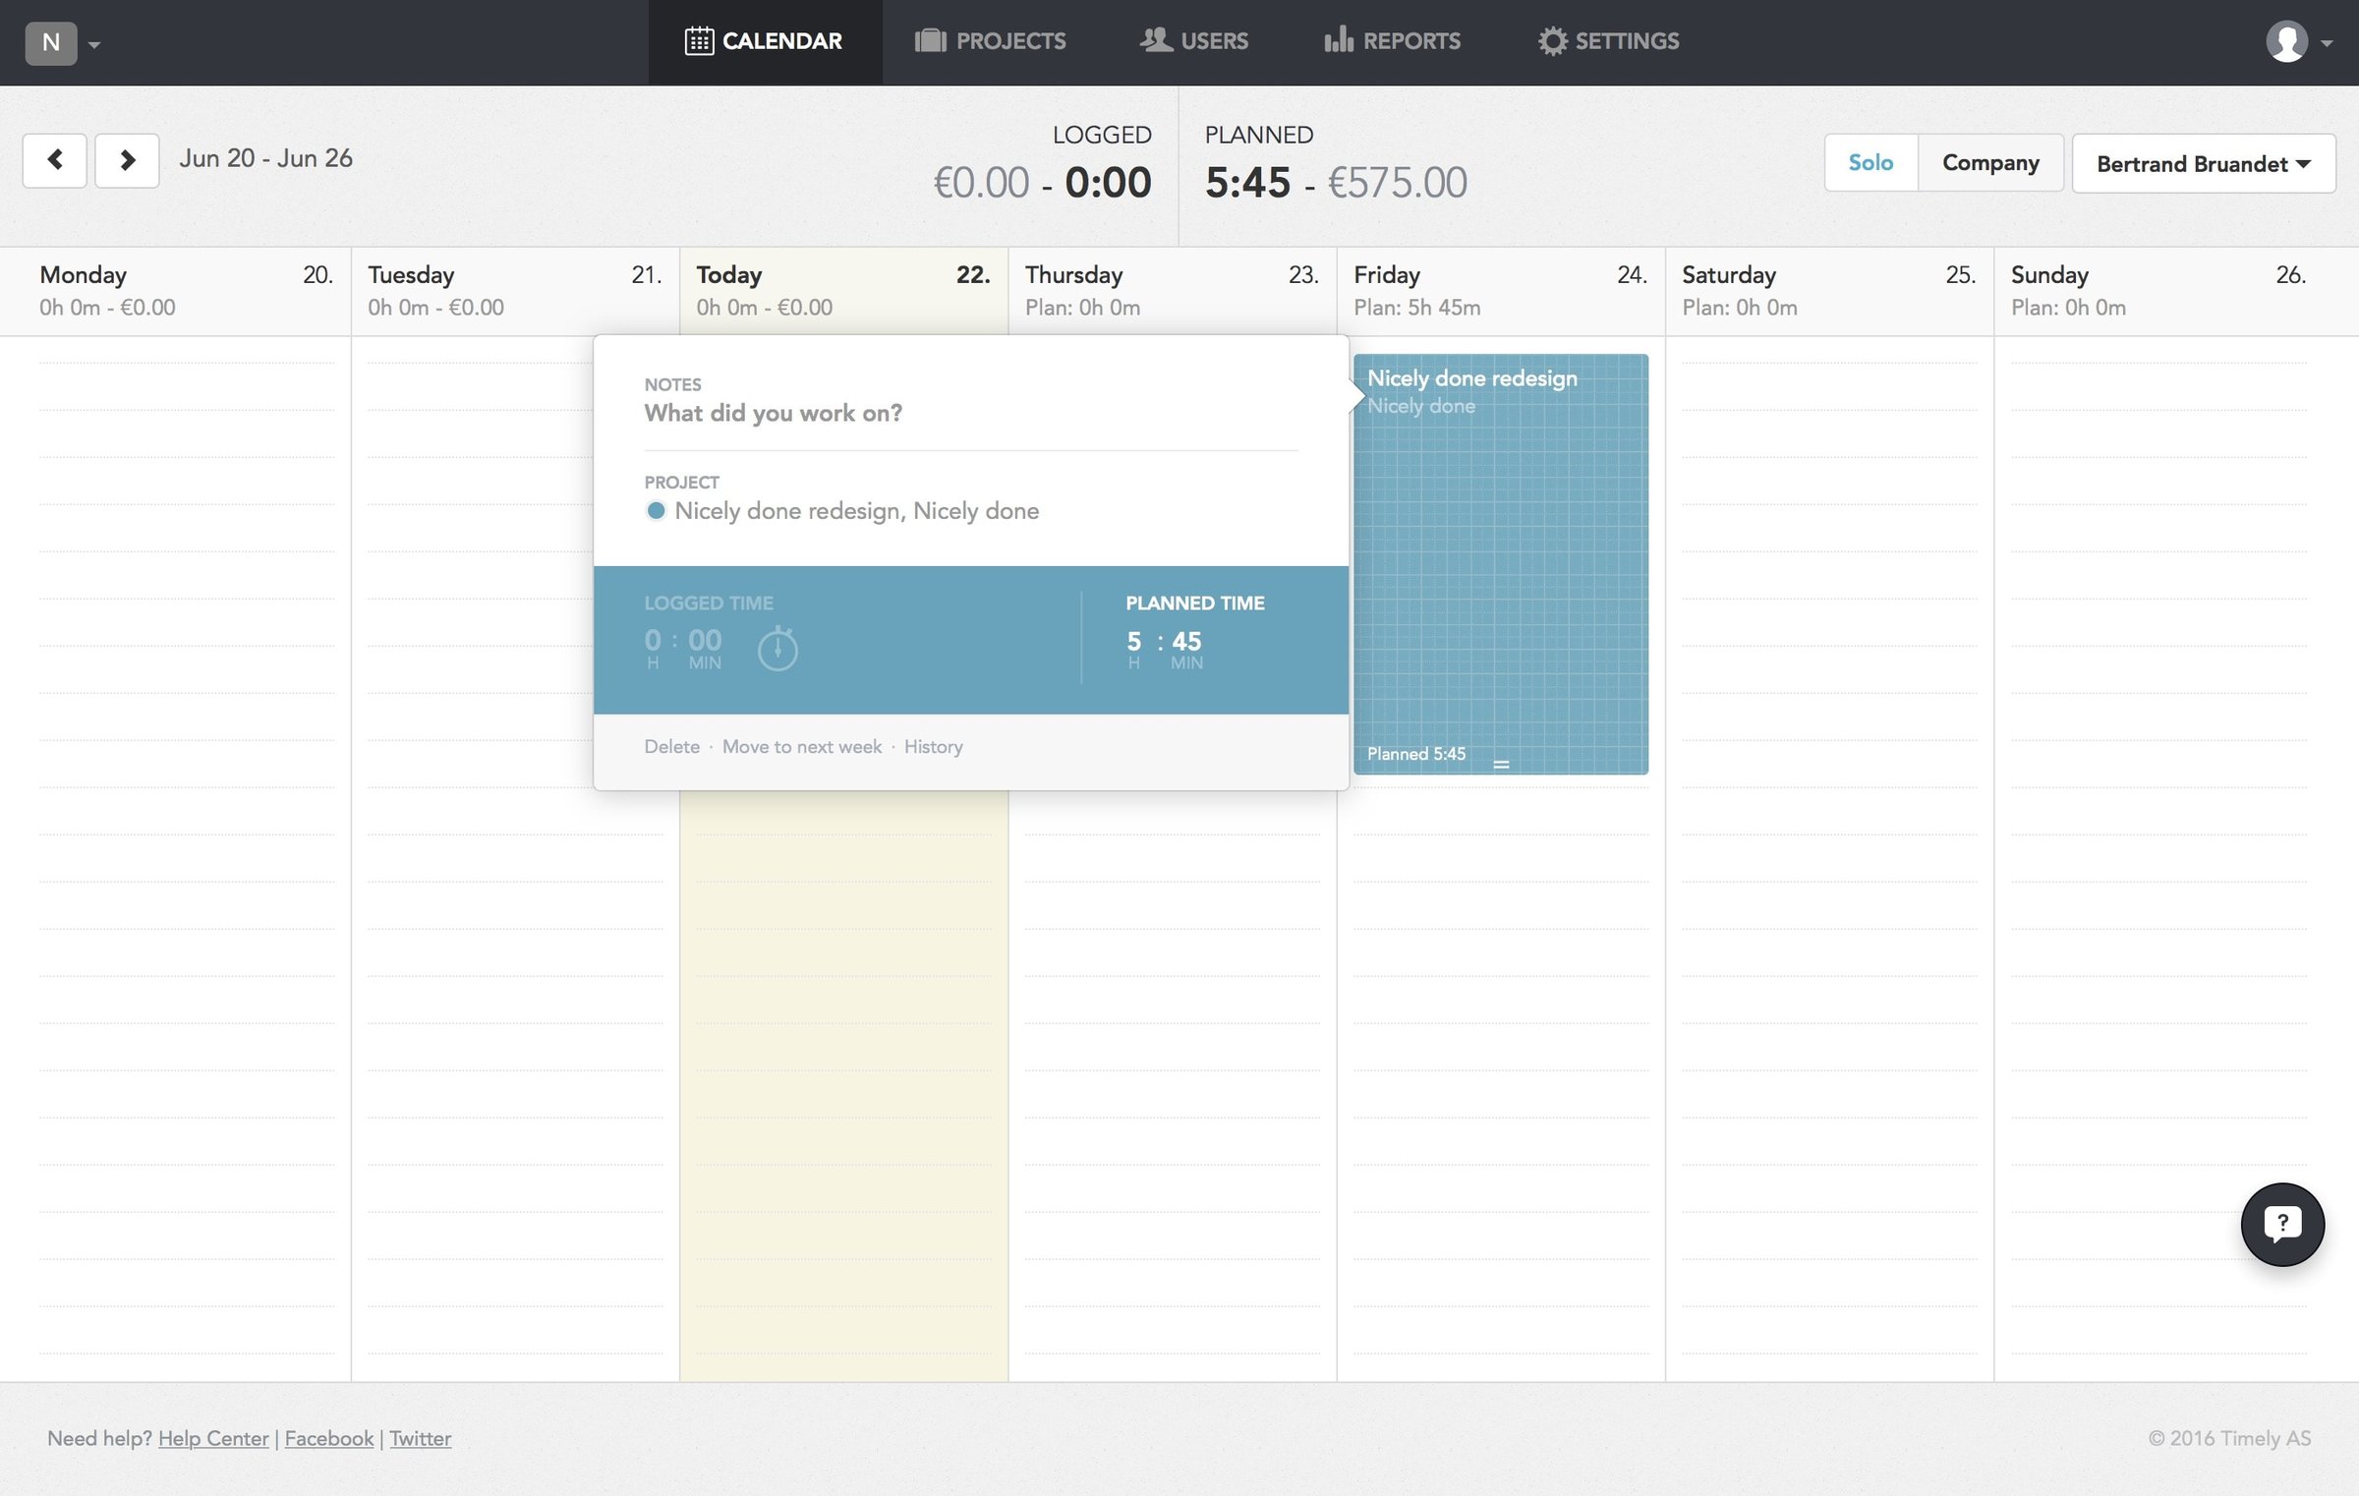Click the 'Jun 20 - Jun 26' date range

266,159
